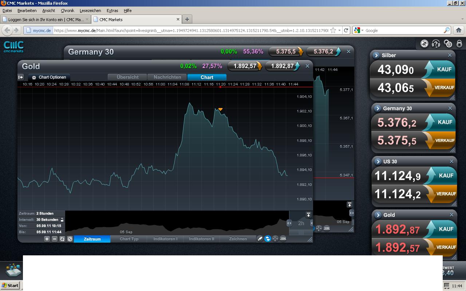The height and width of the screenshot is (291, 466).
Task: Click the 1234 value display icon in Gold chart
Action: pyautogui.click(x=283, y=239)
